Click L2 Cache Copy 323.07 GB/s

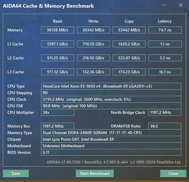point(129,58)
